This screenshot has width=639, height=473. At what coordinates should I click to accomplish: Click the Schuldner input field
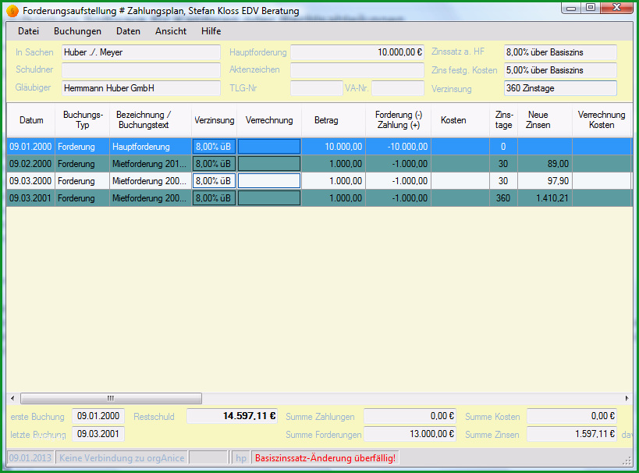(141, 69)
